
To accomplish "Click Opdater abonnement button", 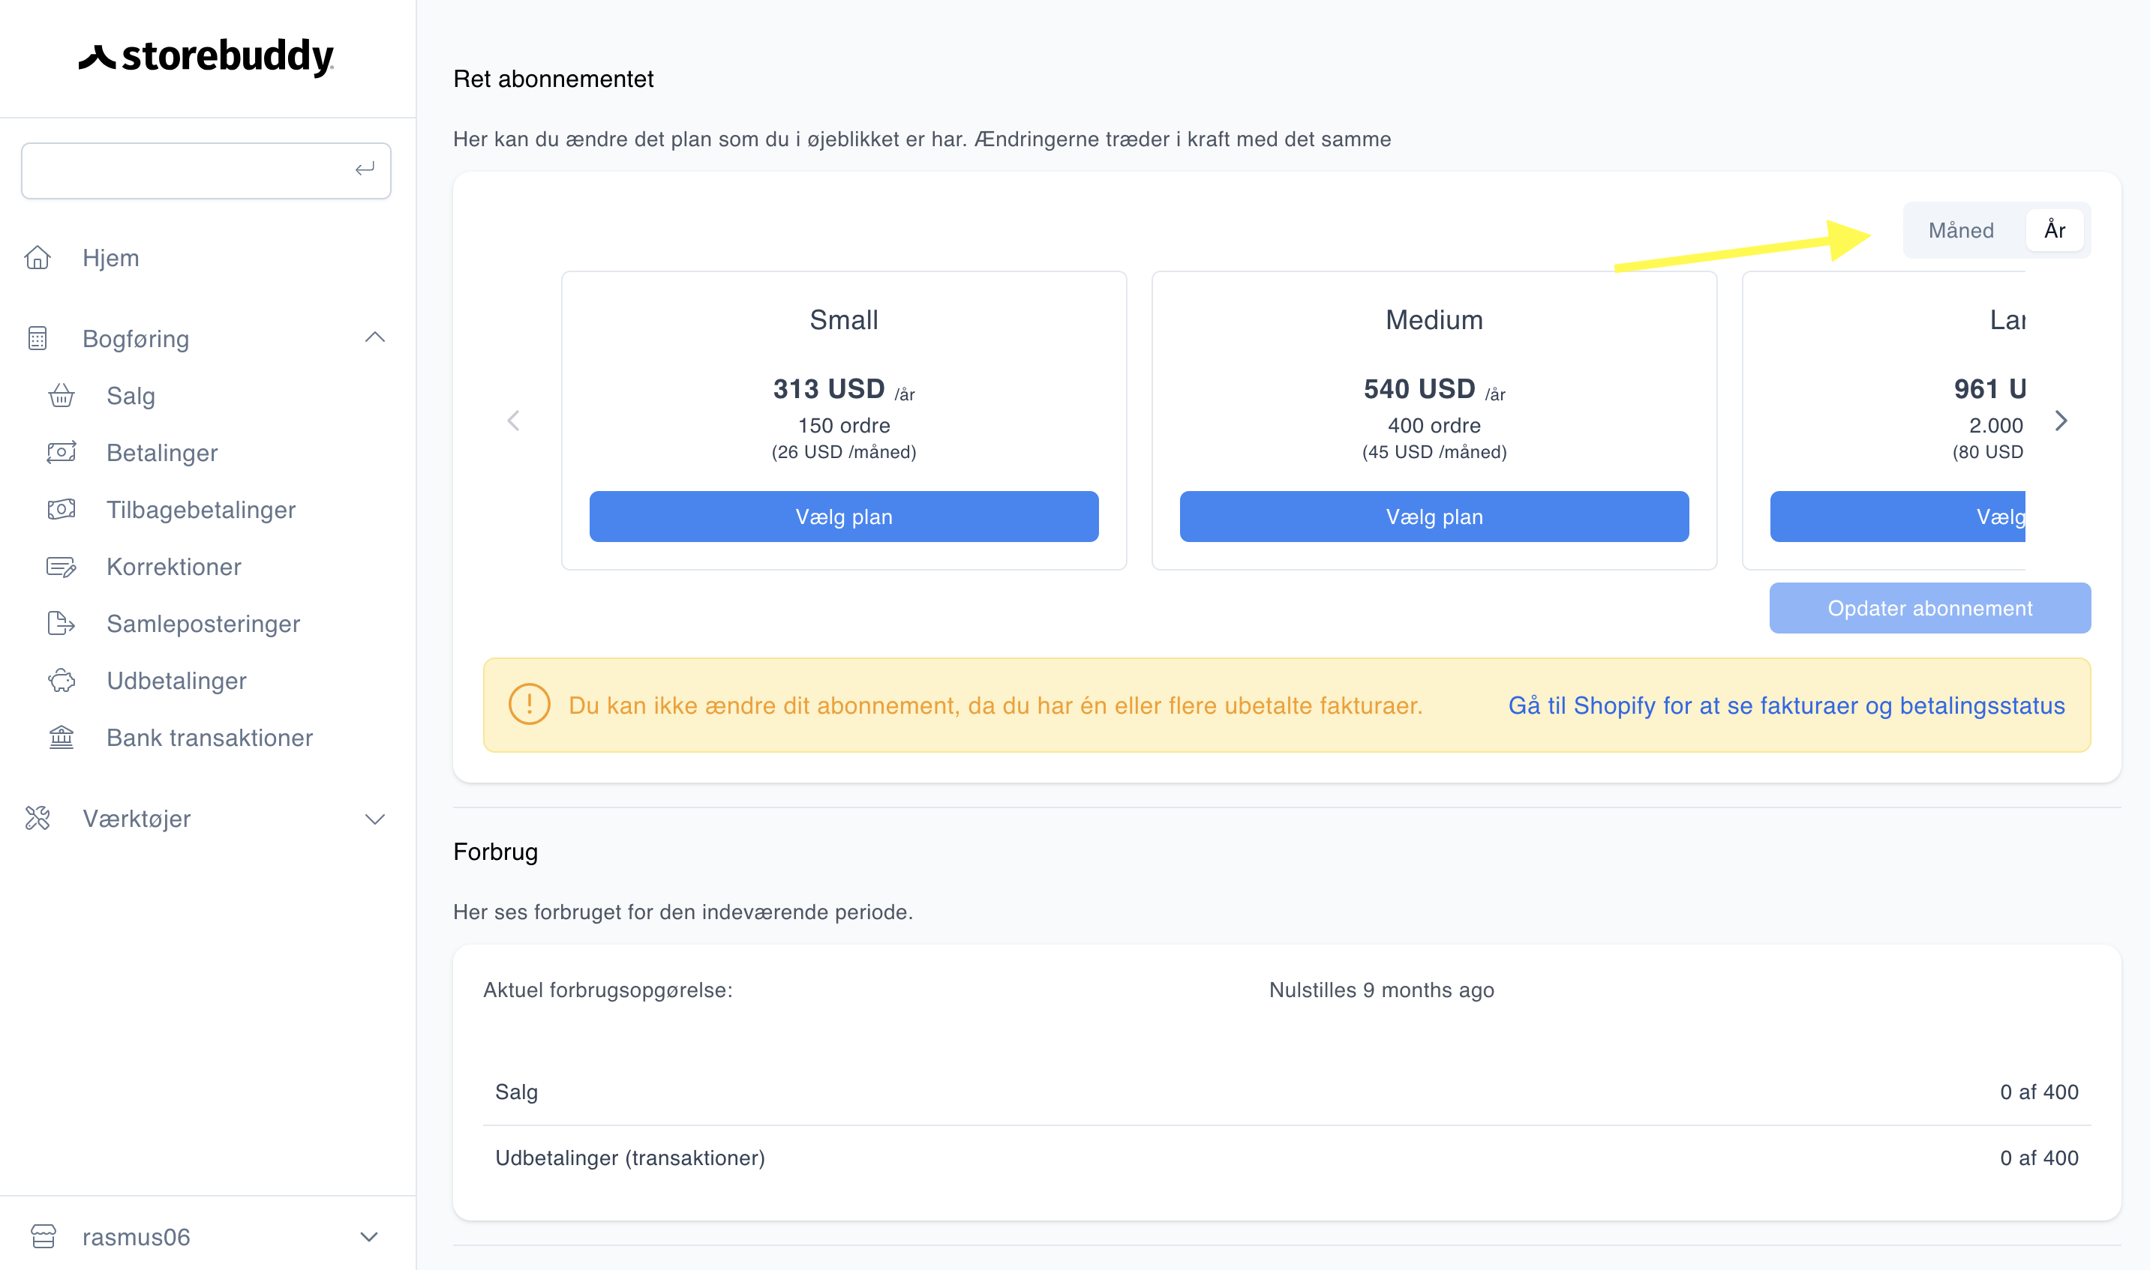I will 1930,607.
